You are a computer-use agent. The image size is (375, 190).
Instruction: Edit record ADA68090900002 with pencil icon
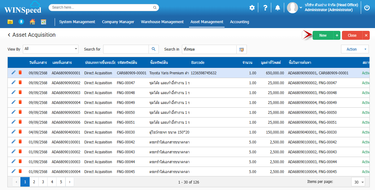point(13,82)
